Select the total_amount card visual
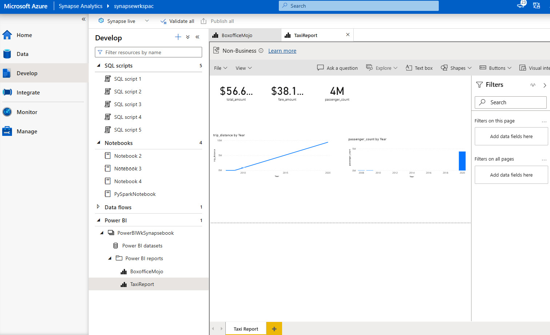Viewport: 550px width, 335px height. pyautogui.click(x=236, y=93)
